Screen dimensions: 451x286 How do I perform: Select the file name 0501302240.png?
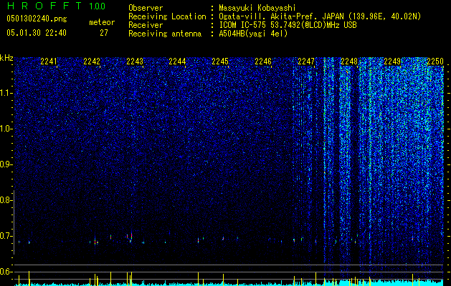(37, 19)
